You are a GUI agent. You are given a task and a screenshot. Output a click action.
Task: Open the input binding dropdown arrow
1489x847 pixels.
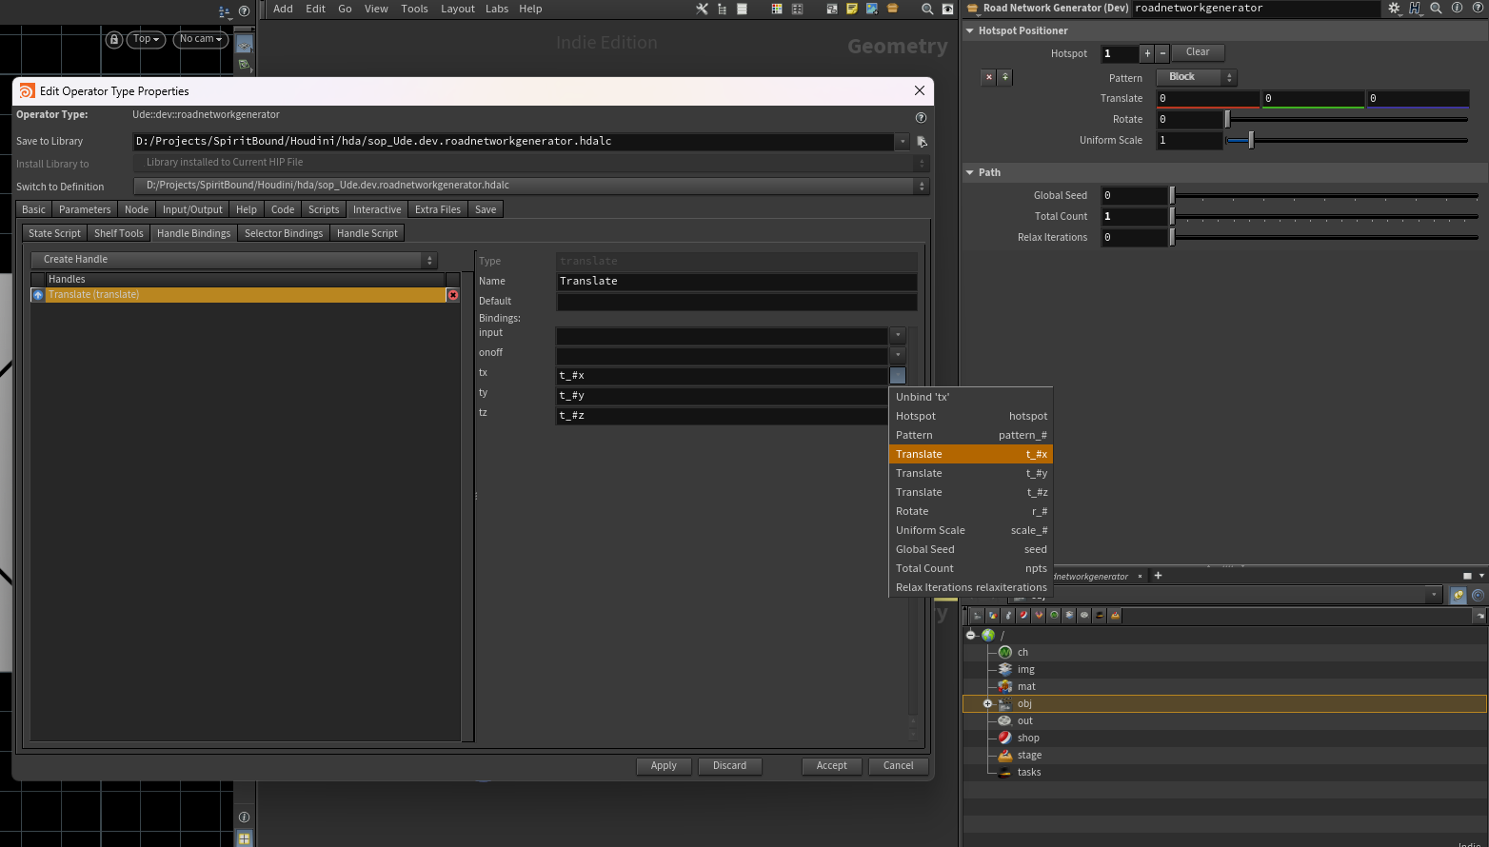coord(898,335)
